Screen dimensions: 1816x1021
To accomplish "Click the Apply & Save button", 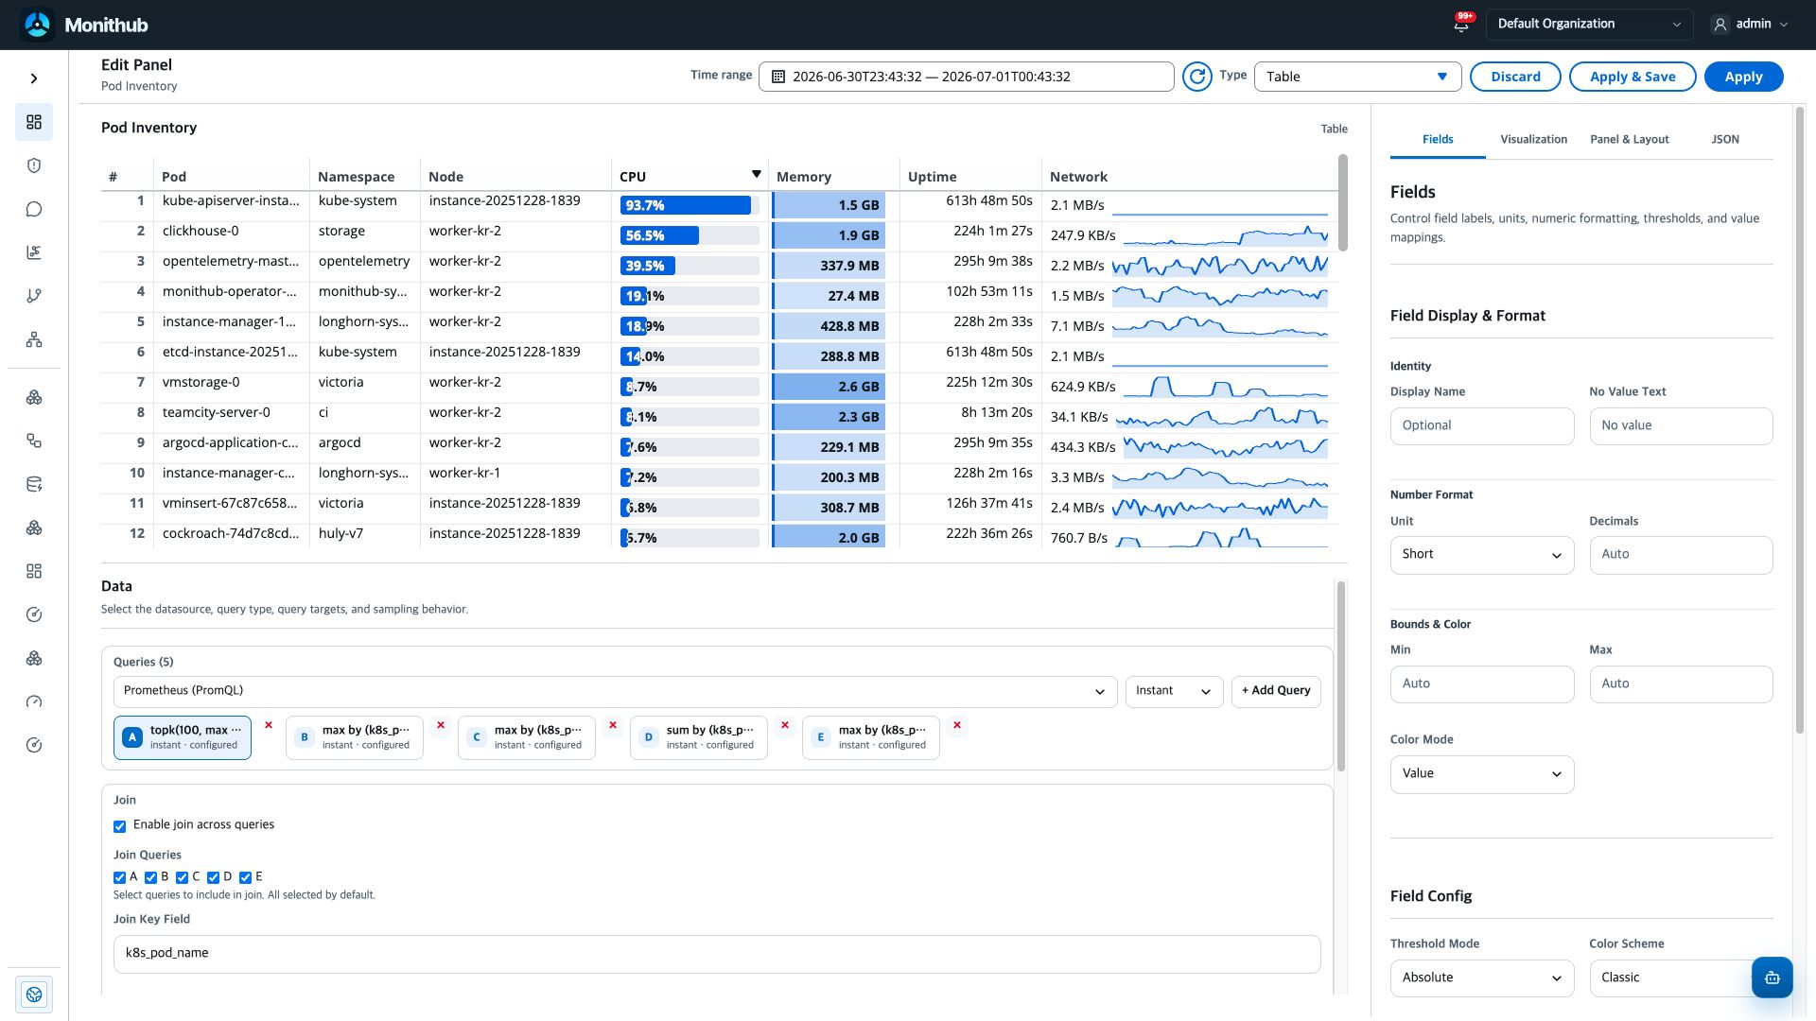I will [1633, 77].
